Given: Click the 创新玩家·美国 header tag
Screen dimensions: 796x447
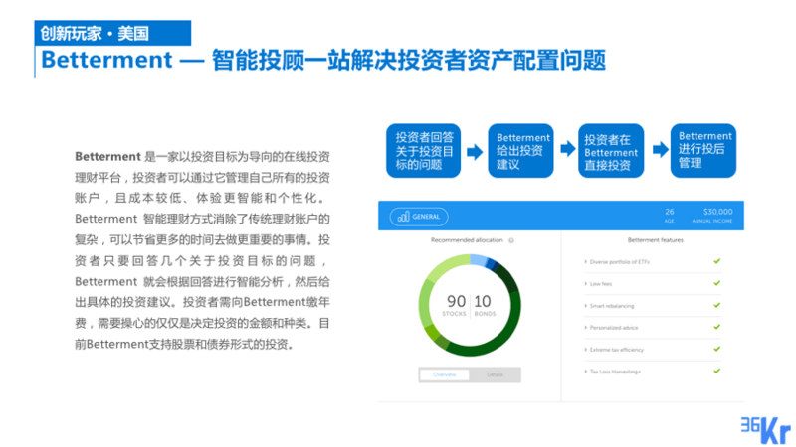Looking at the screenshot, I should pyautogui.click(x=112, y=33).
